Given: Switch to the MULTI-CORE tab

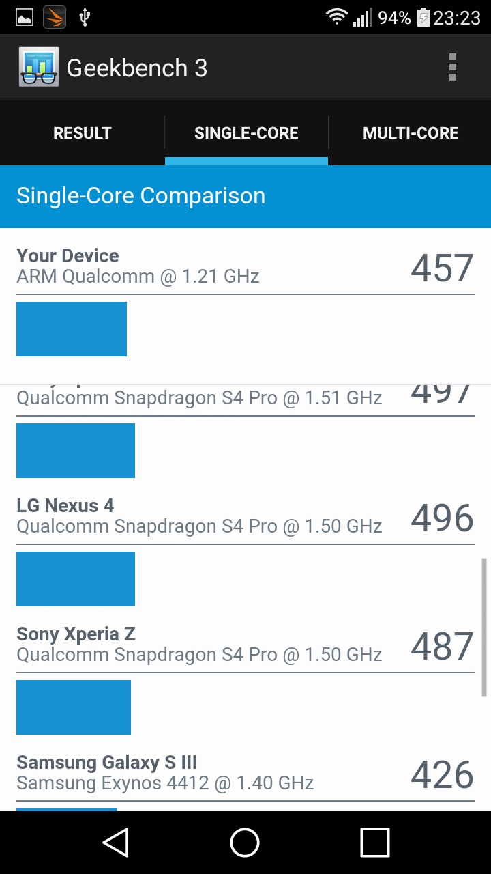Looking at the screenshot, I should pos(411,133).
